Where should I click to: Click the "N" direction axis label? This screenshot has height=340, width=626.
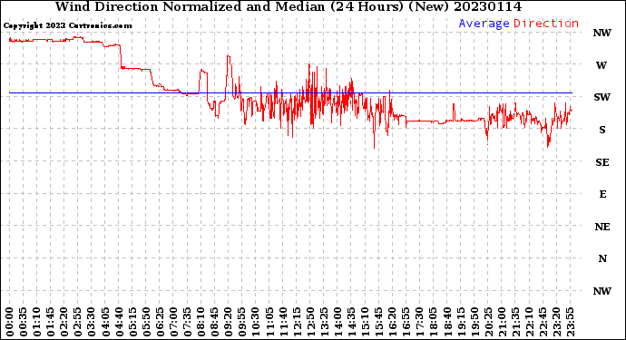tap(602, 258)
